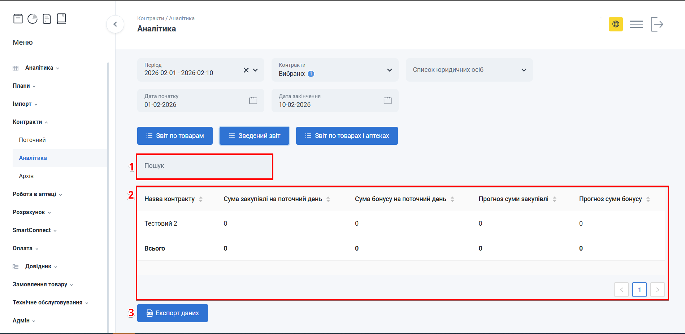Select Поточний under Контракти menu

(32, 140)
